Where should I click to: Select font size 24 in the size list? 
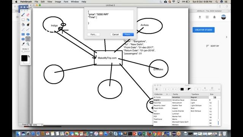point(210,120)
